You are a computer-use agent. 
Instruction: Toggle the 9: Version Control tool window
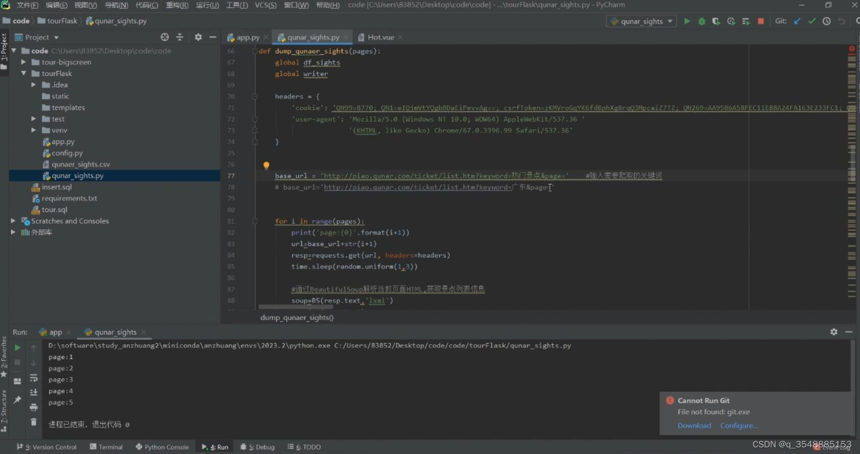pyautogui.click(x=47, y=447)
